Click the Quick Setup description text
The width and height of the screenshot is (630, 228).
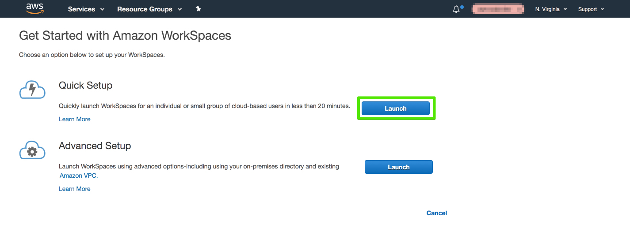point(205,106)
